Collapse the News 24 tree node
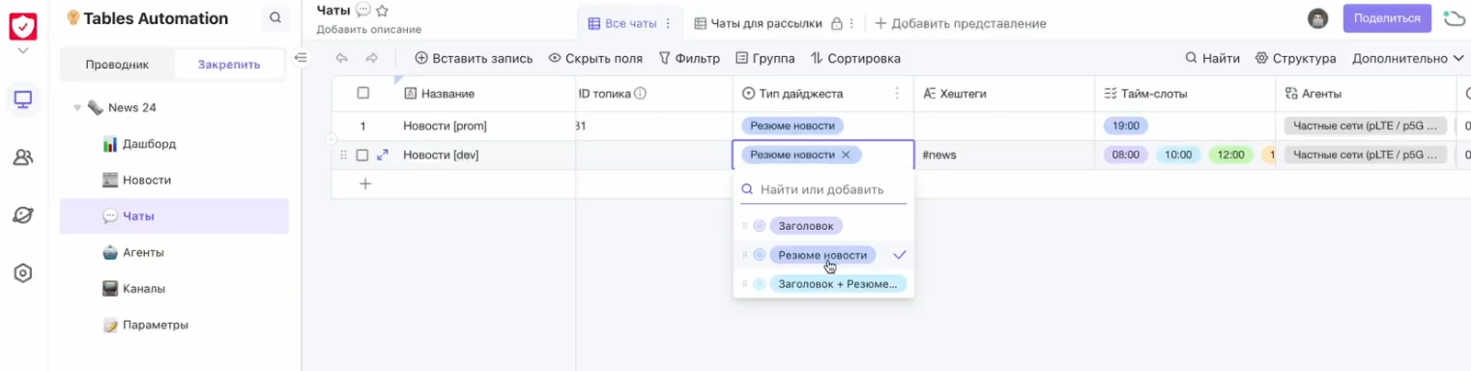The height and width of the screenshot is (371, 1471). (x=77, y=107)
